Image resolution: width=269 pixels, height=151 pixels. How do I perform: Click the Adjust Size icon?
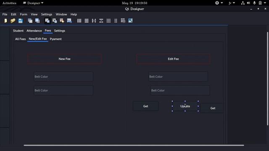coord(130,21)
